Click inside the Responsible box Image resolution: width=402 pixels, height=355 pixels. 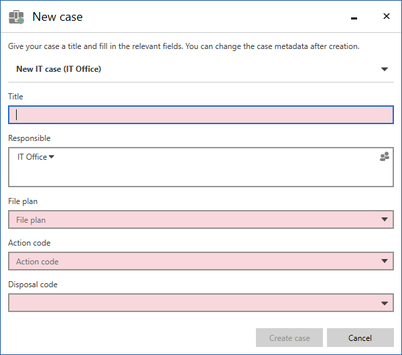[x=201, y=167]
